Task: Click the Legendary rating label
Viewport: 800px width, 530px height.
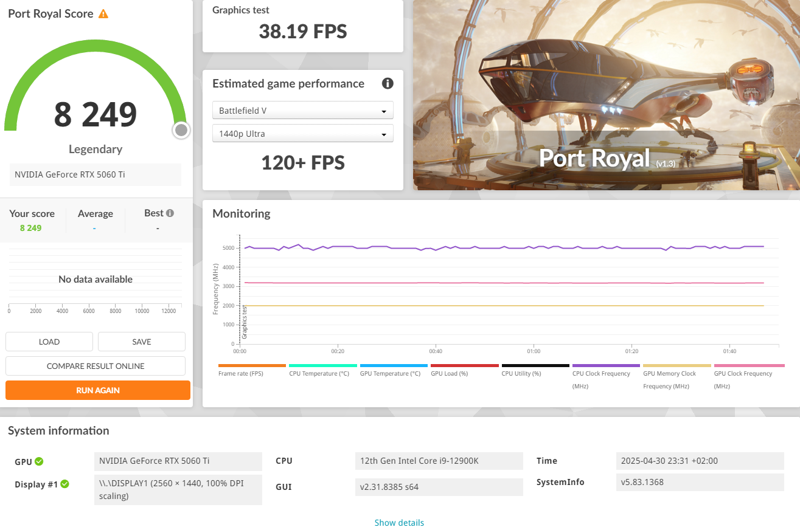Action: pyautogui.click(x=96, y=149)
